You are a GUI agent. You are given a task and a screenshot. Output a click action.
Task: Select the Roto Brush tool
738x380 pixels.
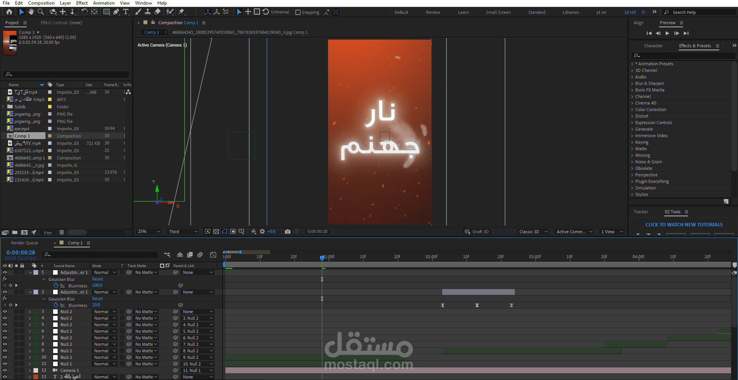pyautogui.click(x=170, y=12)
